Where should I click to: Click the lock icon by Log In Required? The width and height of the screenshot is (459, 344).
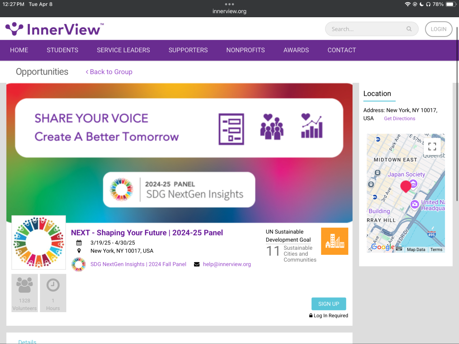pos(311,315)
